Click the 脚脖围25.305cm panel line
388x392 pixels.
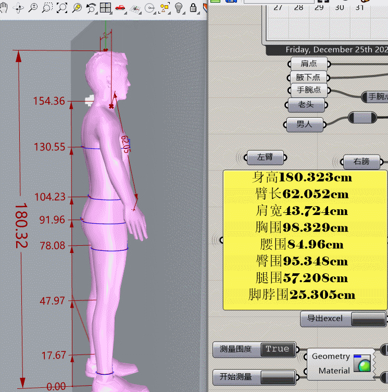tap(302, 295)
